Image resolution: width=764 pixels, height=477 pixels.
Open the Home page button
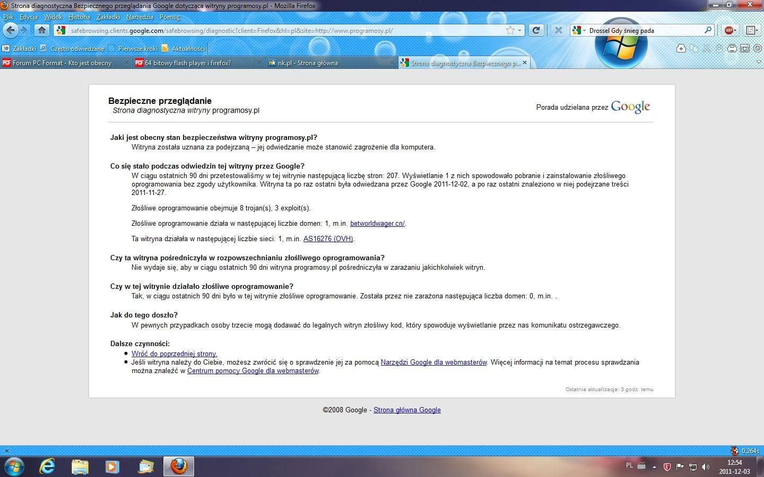pyautogui.click(x=42, y=30)
